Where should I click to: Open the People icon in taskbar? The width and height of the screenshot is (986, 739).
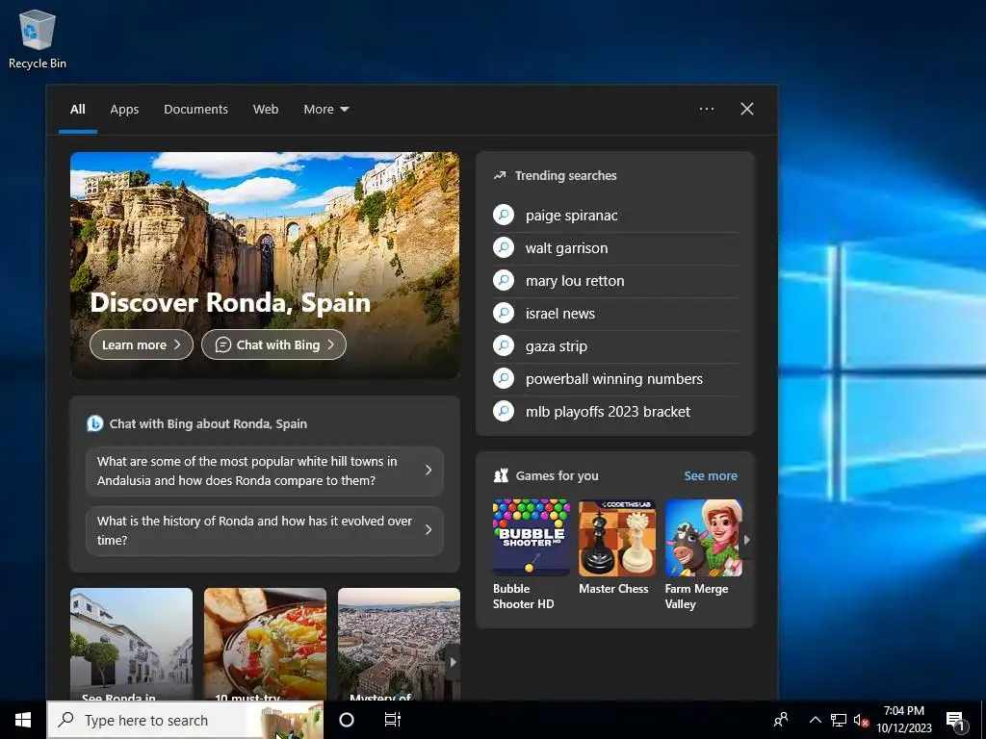tap(781, 720)
